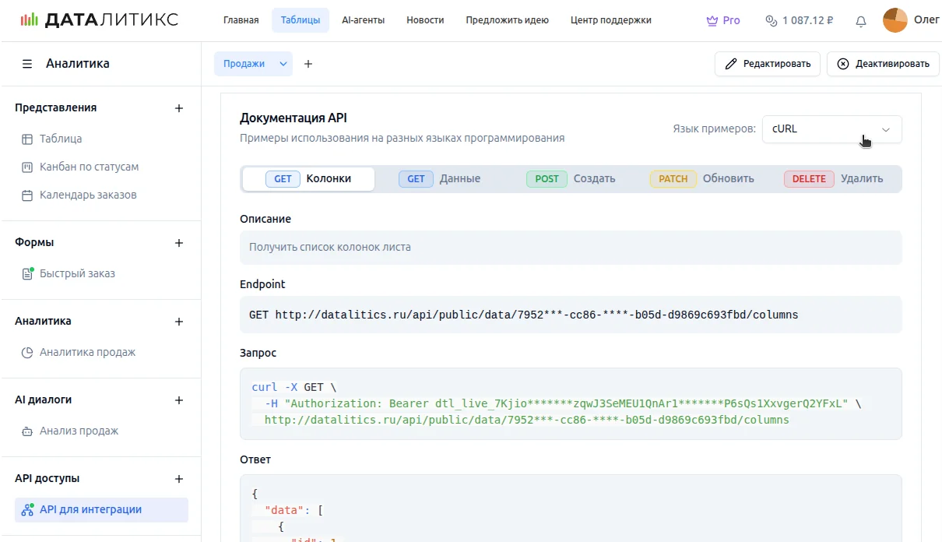Screen dimensions: 942x542
Task: Select the DELETE Удалить tab
Action: pyautogui.click(x=833, y=179)
